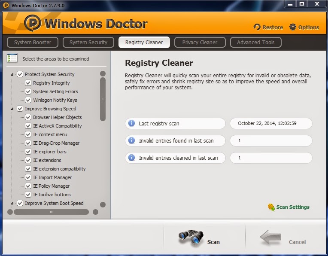The width and height of the screenshot is (328, 256).
Task: Toggle Browser Helper Objects checkbox
Action: coord(28,117)
